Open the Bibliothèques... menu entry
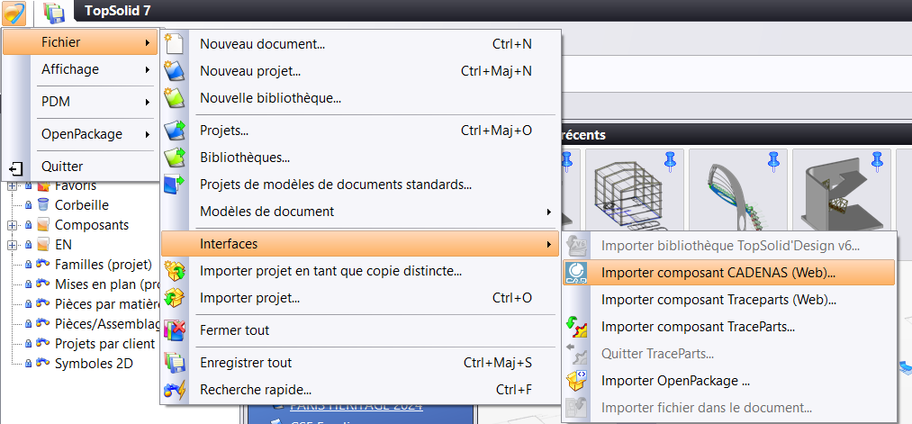Image resolution: width=912 pixels, height=424 pixels. [x=360, y=158]
